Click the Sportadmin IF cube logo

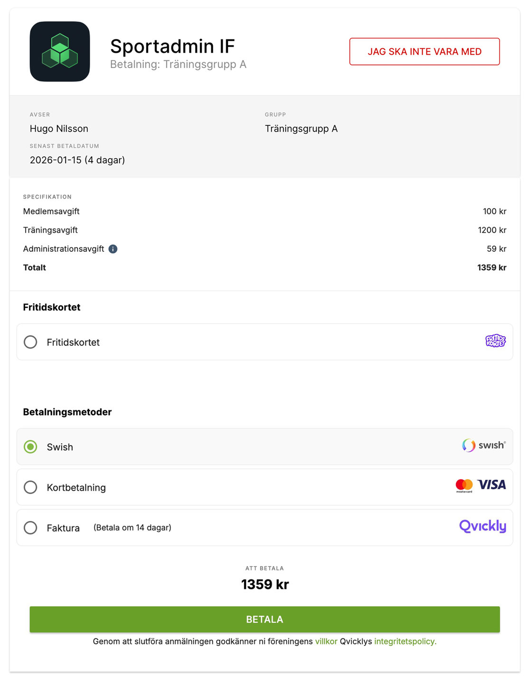tap(60, 51)
